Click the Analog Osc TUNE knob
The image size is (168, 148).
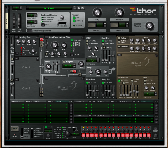tap(34, 41)
